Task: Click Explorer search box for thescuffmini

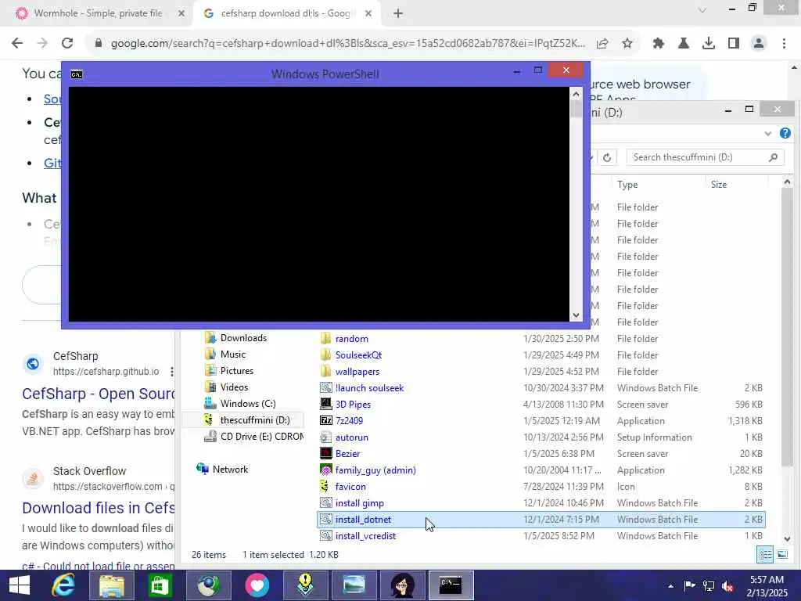Action: coord(705,157)
